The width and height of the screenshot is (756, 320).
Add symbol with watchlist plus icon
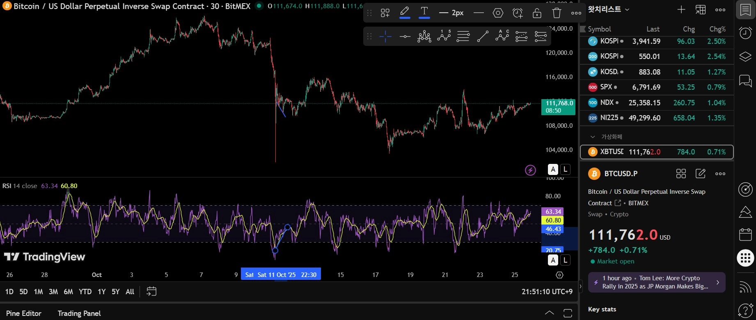coord(681,9)
